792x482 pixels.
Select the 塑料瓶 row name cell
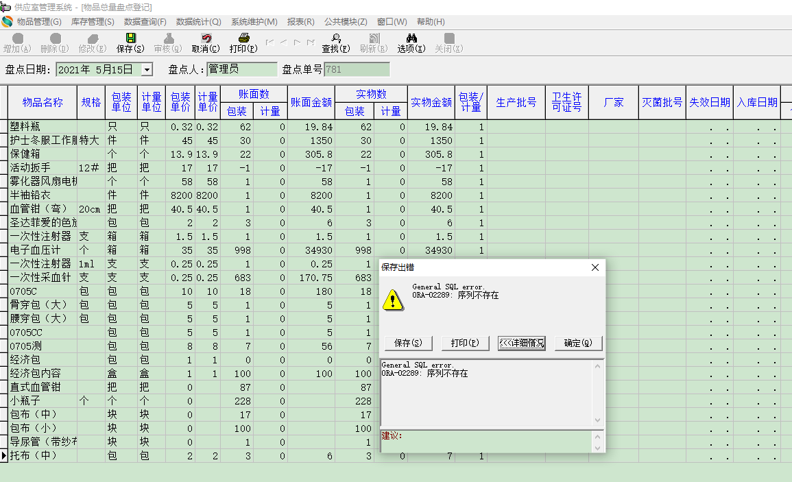[x=43, y=127]
